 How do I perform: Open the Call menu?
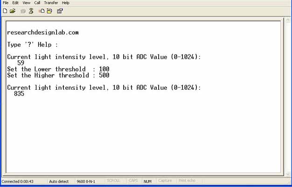pyautogui.click(x=37, y=3)
